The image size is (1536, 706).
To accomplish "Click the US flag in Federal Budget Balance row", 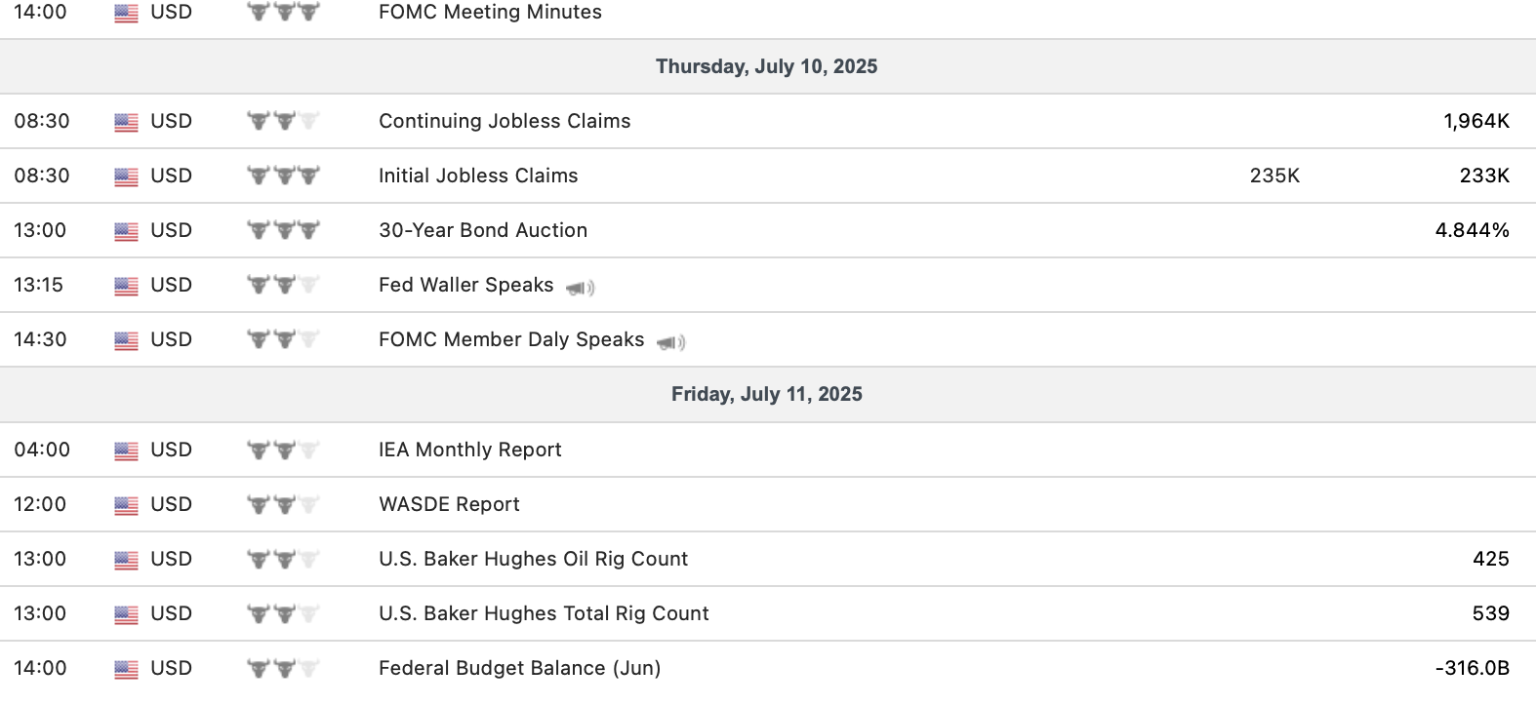I will 126,669.
